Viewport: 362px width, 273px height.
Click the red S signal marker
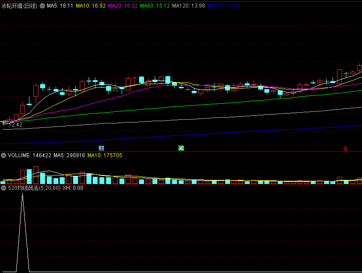pos(346,149)
